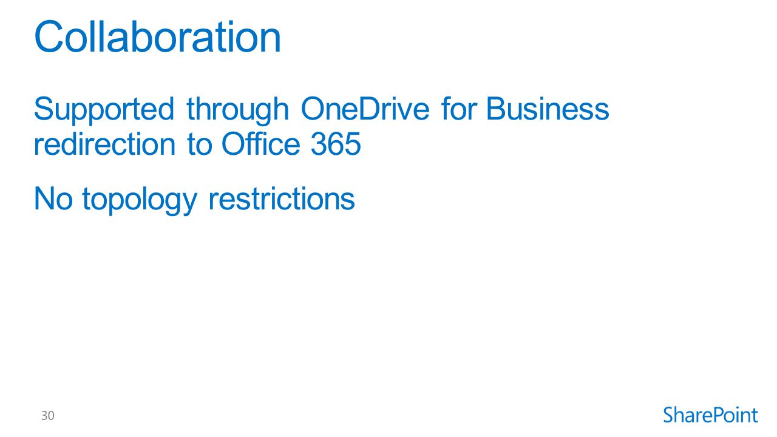Select slide number 30
The height and width of the screenshot is (437, 777).
tap(47, 416)
